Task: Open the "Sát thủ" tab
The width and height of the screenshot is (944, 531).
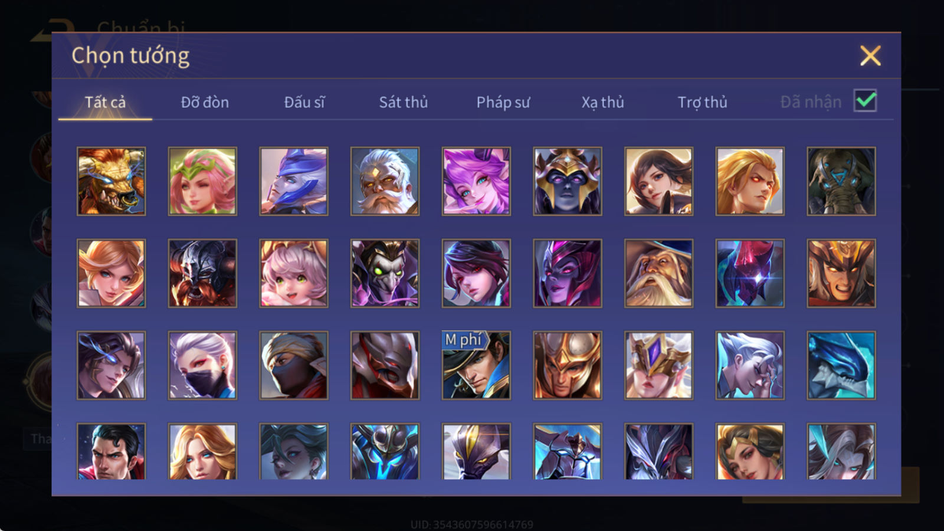Action: coord(404,102)
